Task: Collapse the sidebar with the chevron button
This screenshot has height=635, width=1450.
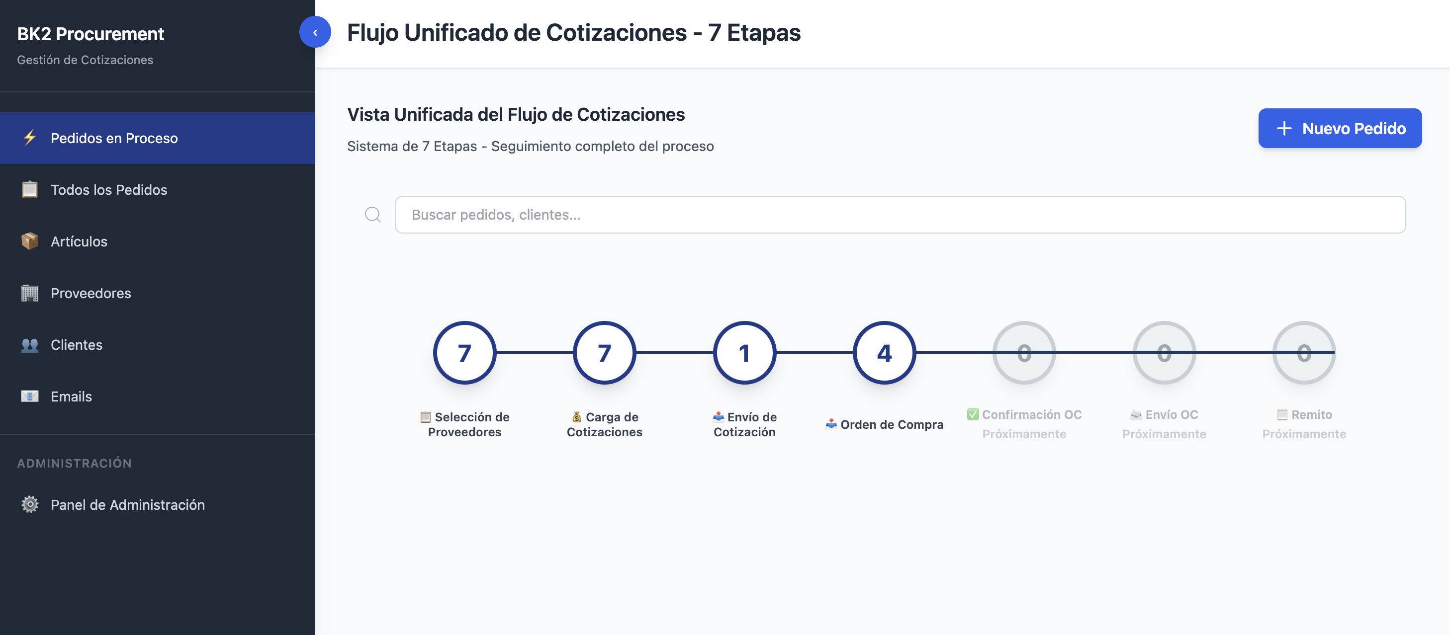Action: click(315, 32)
